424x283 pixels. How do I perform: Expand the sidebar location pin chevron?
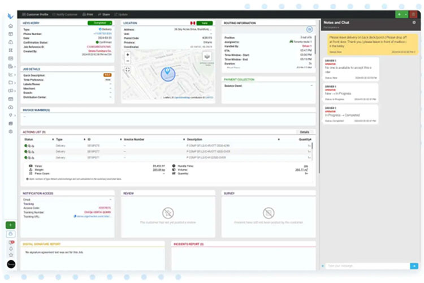(x=15, y=115)
